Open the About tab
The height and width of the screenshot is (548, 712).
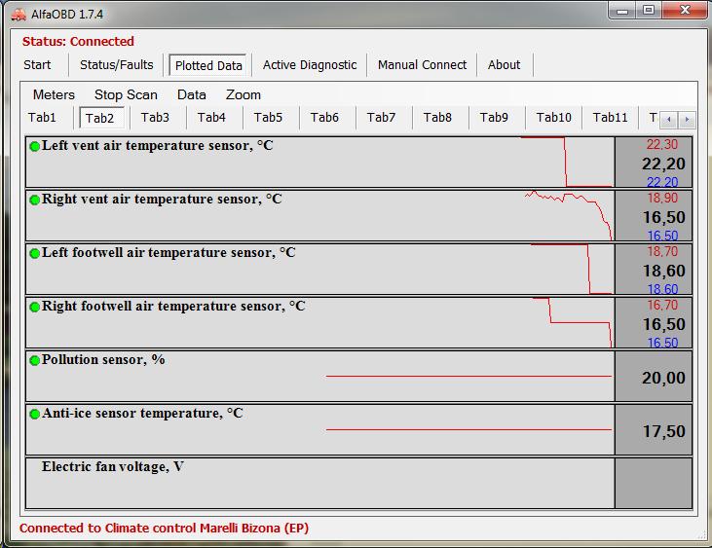pos(504,65)
